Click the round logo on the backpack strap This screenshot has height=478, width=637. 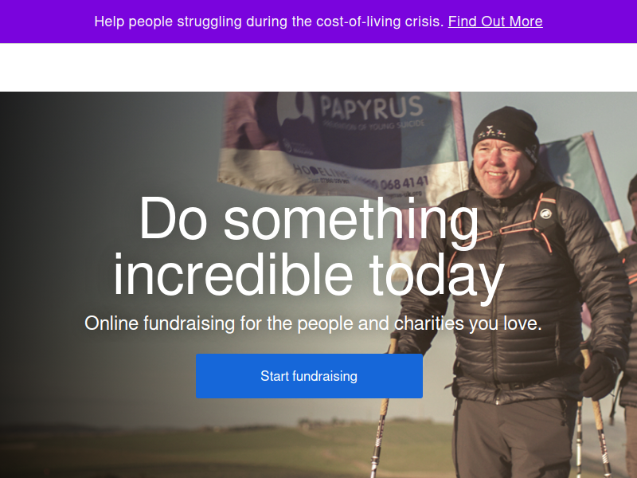545,214
